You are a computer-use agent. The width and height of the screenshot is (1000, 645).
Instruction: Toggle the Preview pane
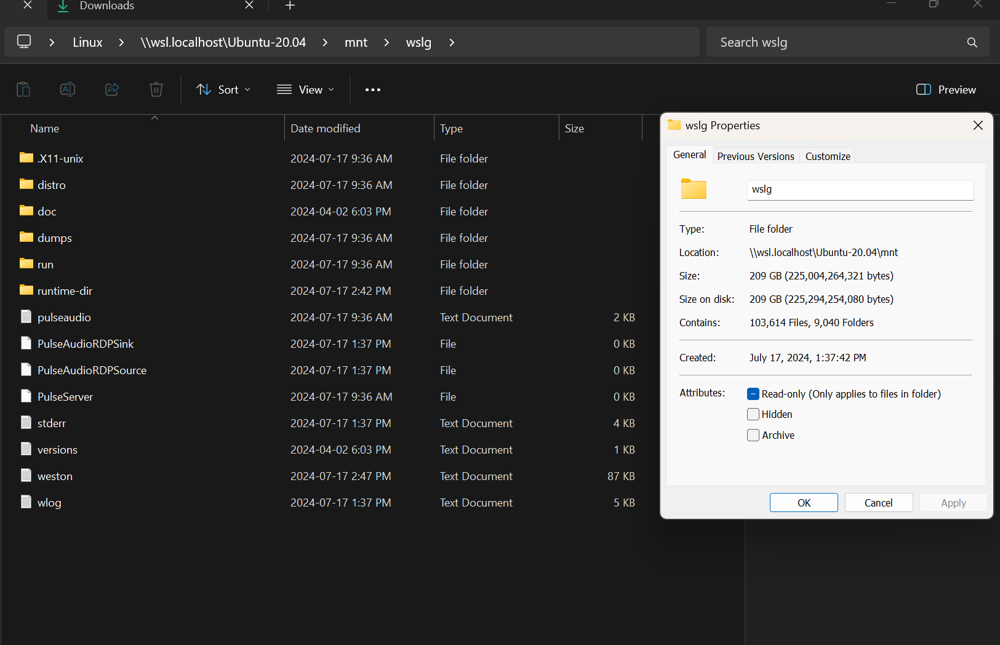coord(946,90)
